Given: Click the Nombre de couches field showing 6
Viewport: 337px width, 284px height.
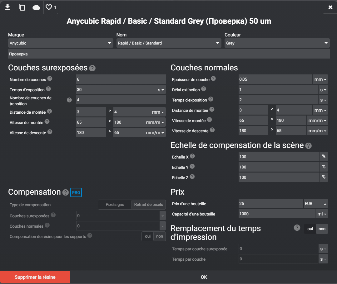Looking at the screenshot, I should tap(121, 79).
